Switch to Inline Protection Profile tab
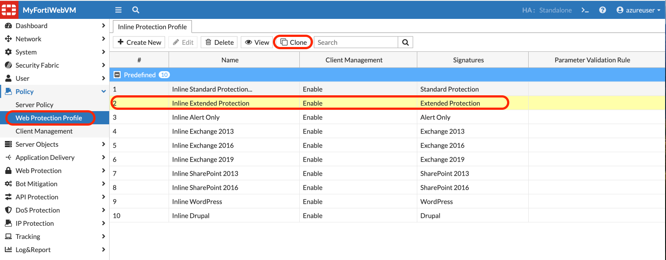 tap(152, 27)
